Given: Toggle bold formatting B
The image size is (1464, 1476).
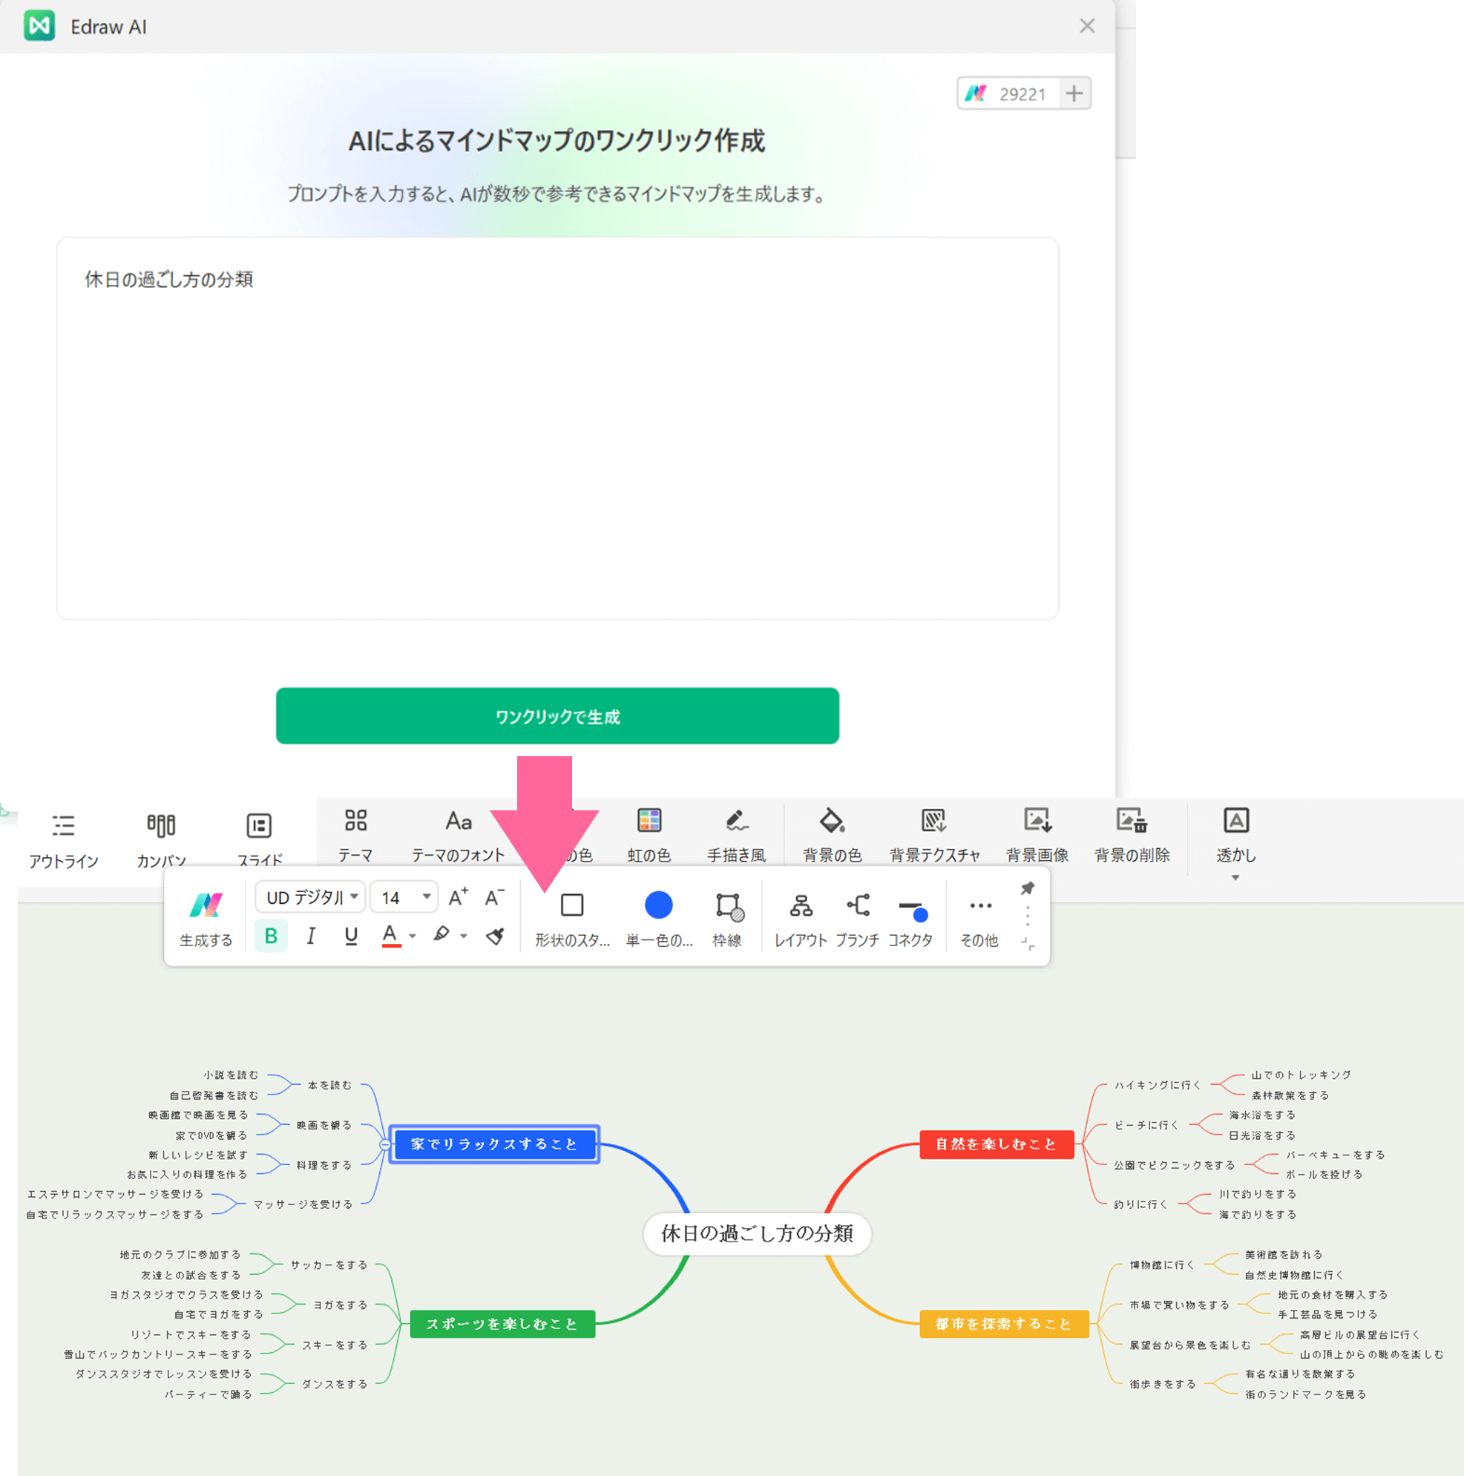Looking at the screenshot, I should pyautogui.click(x=271, y=936).
